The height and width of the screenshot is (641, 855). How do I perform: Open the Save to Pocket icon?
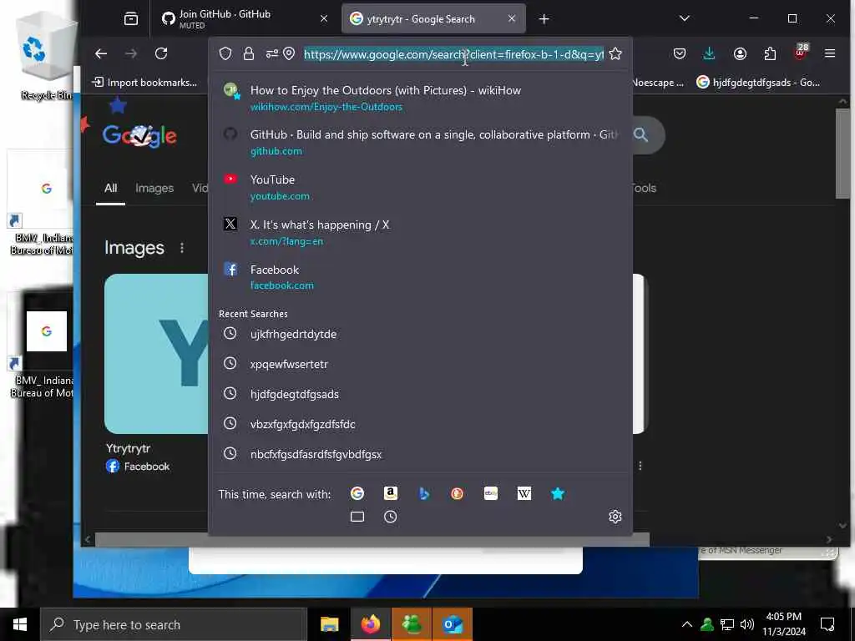coord(680,53)
